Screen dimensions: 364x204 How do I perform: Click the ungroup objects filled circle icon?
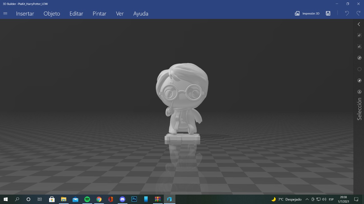pos(359,80)
